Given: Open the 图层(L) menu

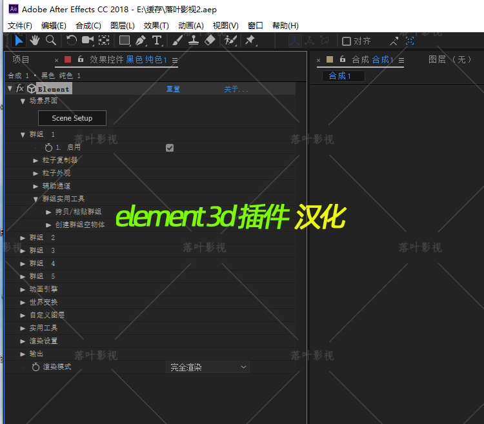Looking at the screenshot, I should (x=123, y=26).
